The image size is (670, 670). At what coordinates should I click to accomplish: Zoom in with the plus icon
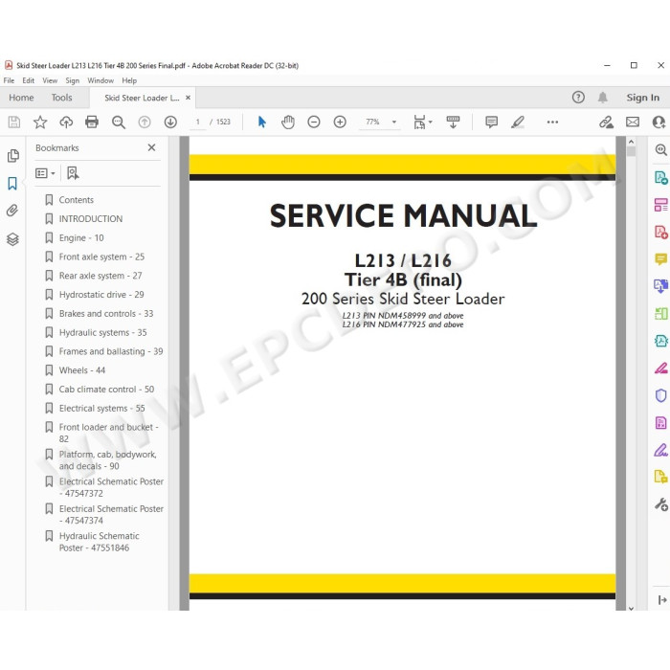coord(340,123)
